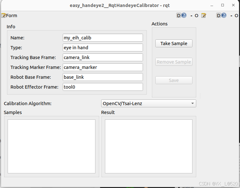
Task: Click the left-hand O close-plugin button
Action: [x=196, y=16]
